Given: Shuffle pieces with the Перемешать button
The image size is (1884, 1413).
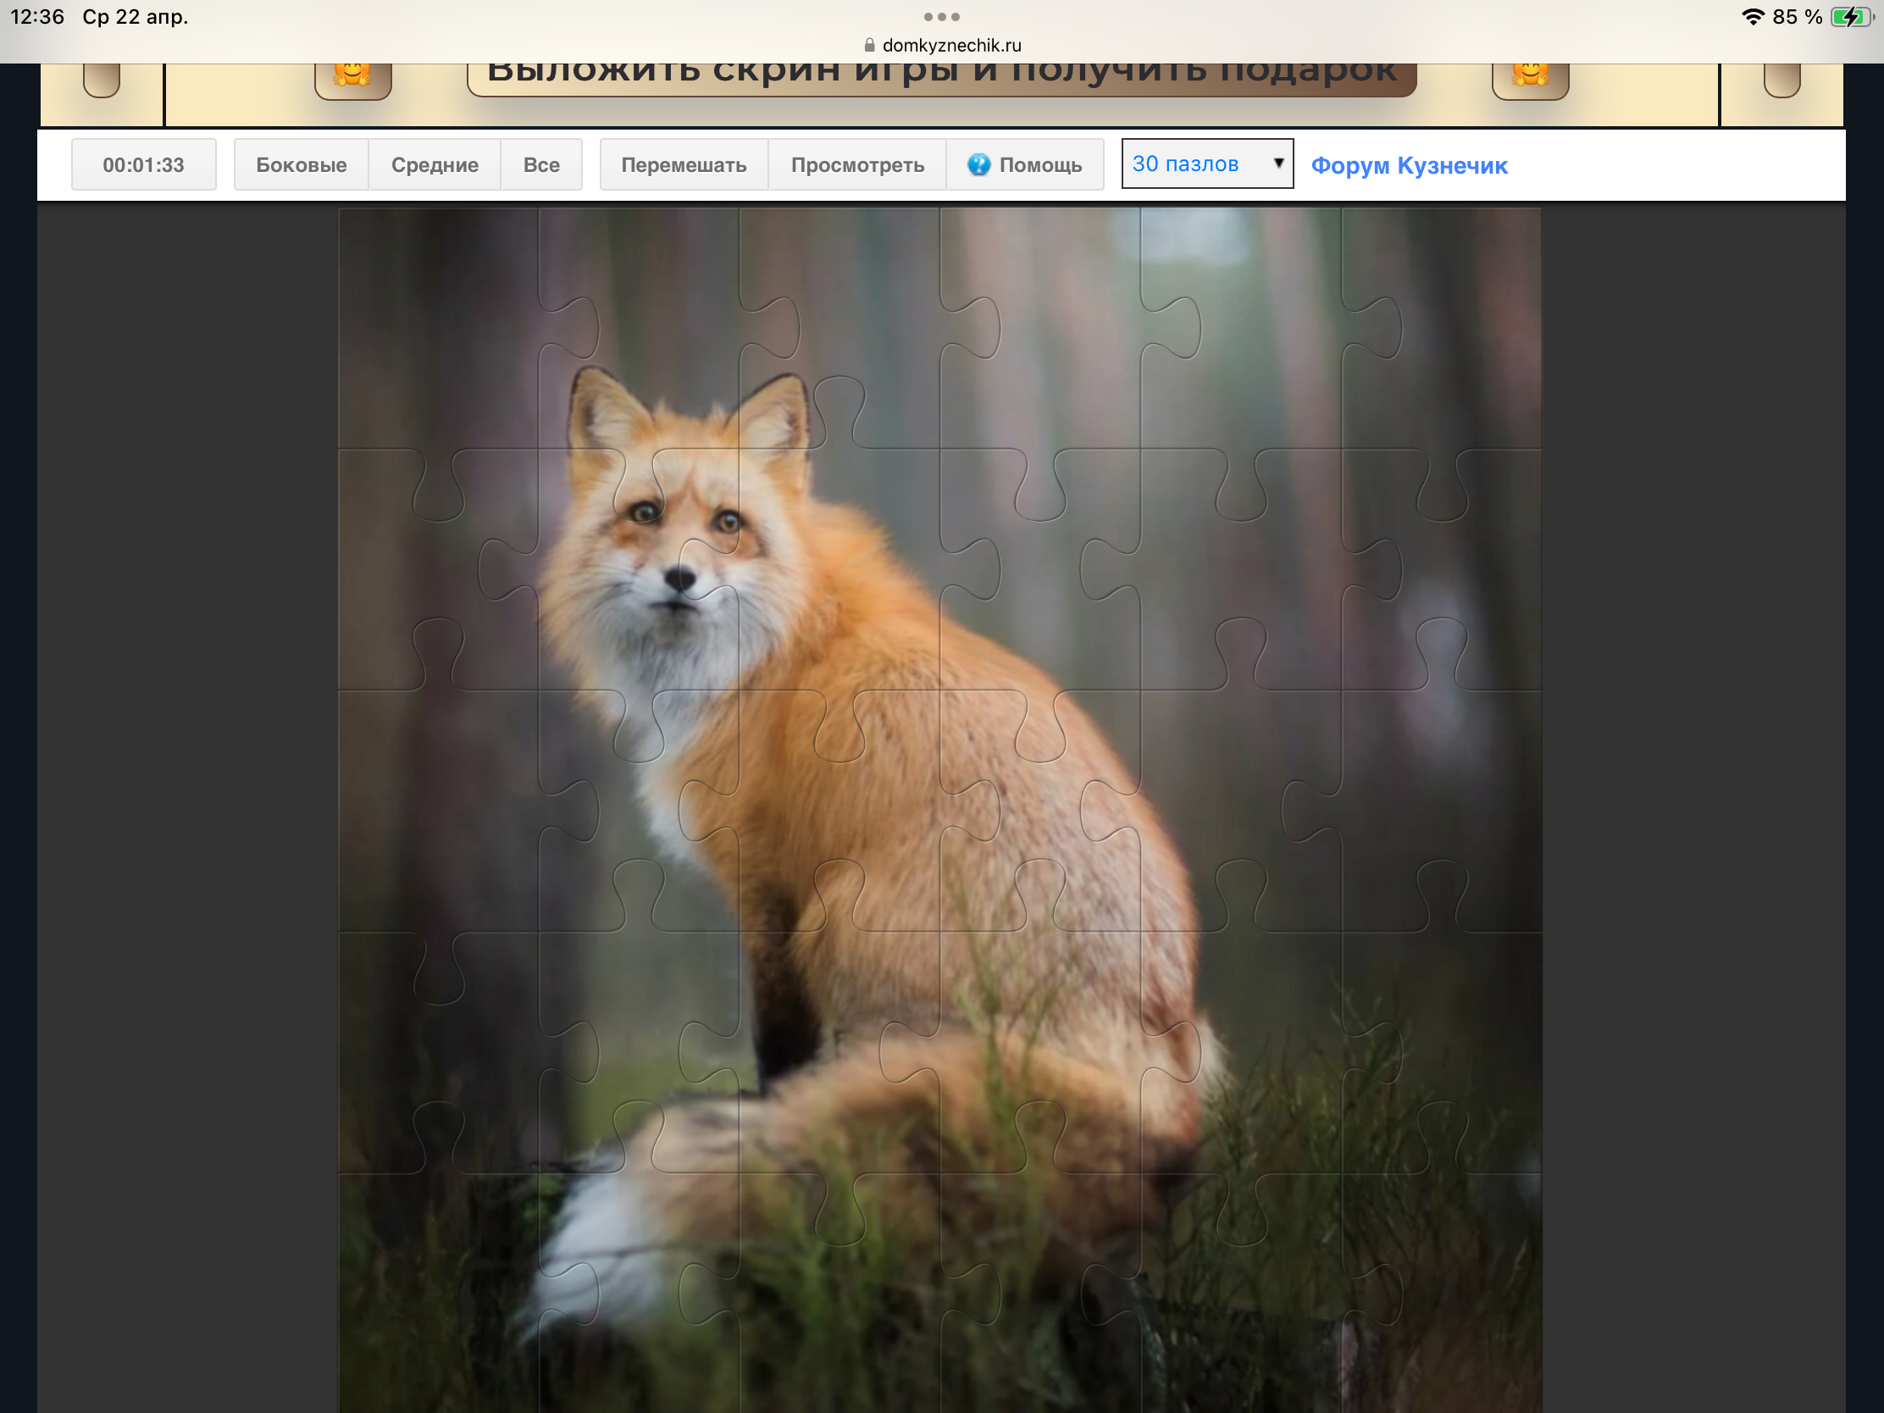Looking at the screenshot, I should click(x=684, y=164).
